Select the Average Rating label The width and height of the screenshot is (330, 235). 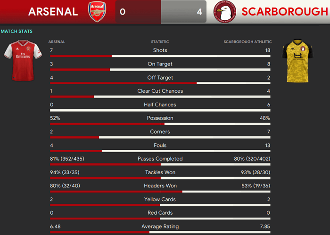point(160,227)
